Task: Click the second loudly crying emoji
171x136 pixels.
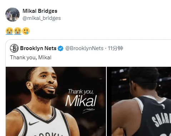Action: pyautogui.click(x=17, y=31)
